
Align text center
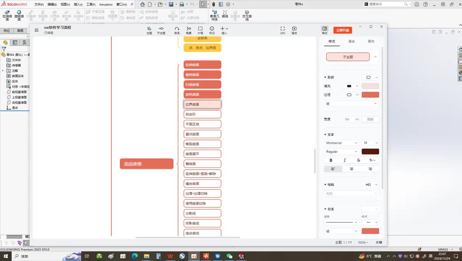pos(351,169)
